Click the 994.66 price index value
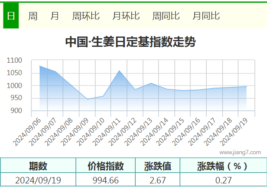This screenshot has width=267, height=189. tap(106, 180)
